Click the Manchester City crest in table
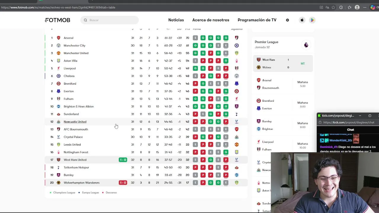 [58, 46]
